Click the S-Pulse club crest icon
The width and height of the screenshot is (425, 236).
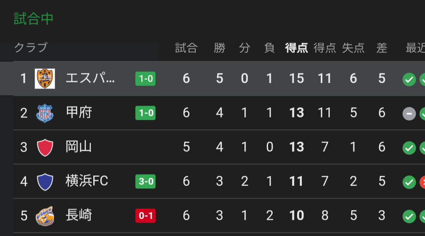(45, 79)
